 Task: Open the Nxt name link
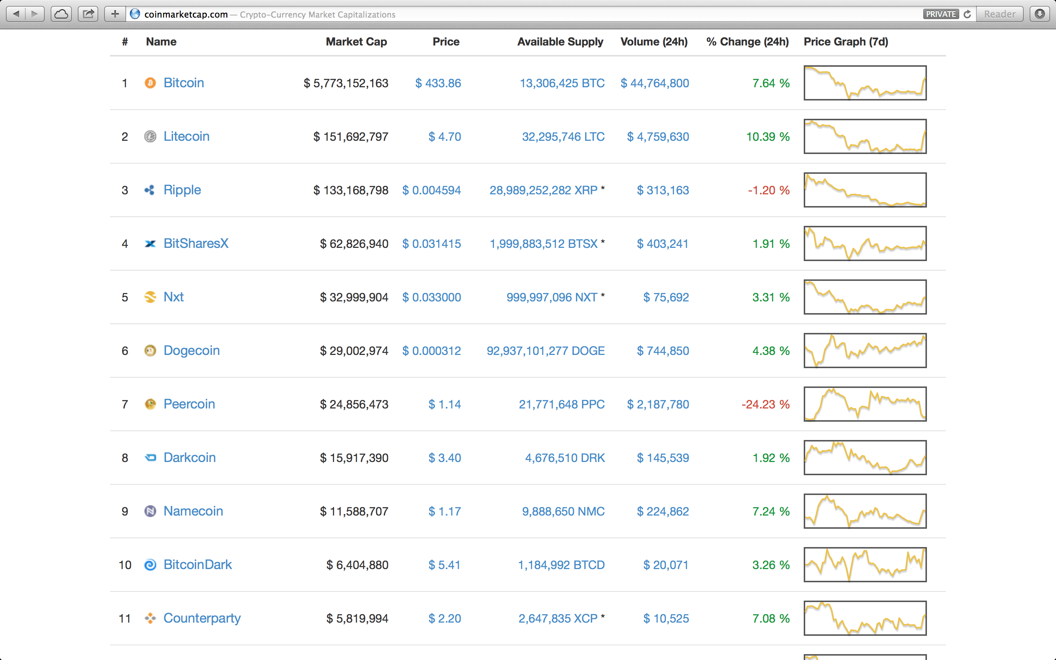(174, 297)
